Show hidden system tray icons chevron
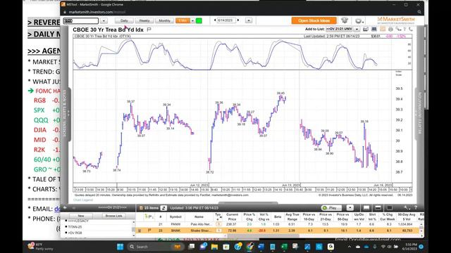Viewport: 451px width, 253px height. 350,247
